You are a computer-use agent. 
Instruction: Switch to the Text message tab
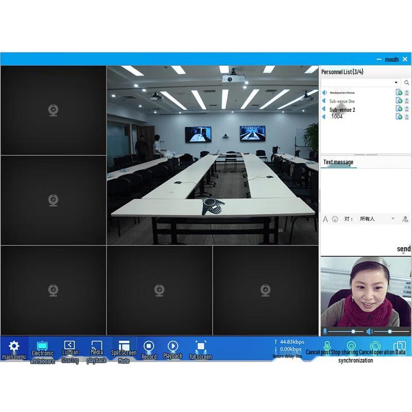(x=338, y=162)
